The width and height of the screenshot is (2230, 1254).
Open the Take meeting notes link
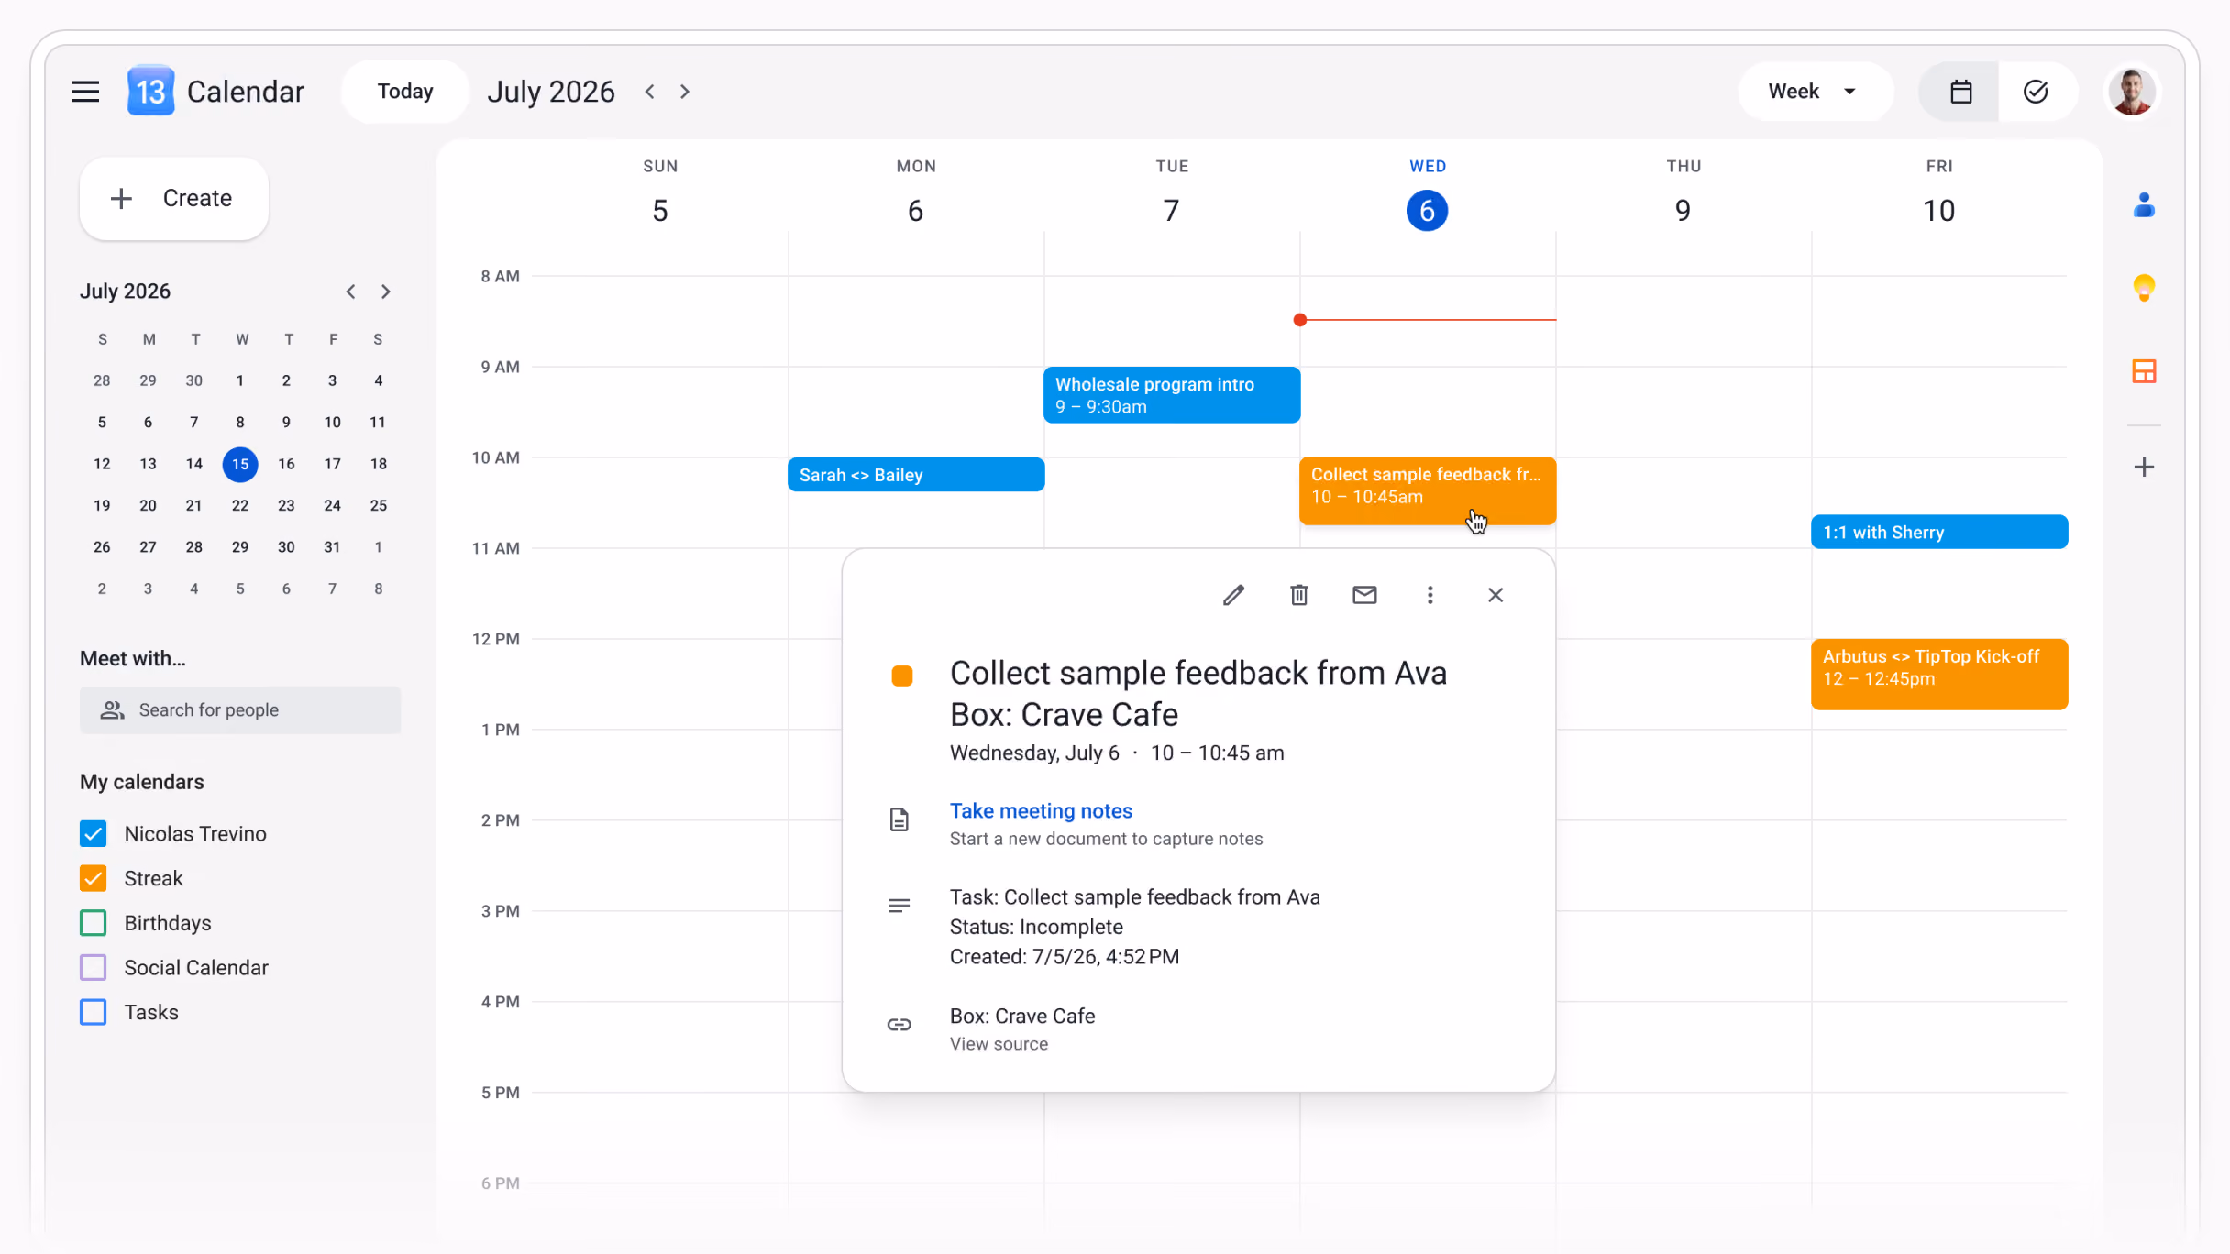click(1041, 811)
